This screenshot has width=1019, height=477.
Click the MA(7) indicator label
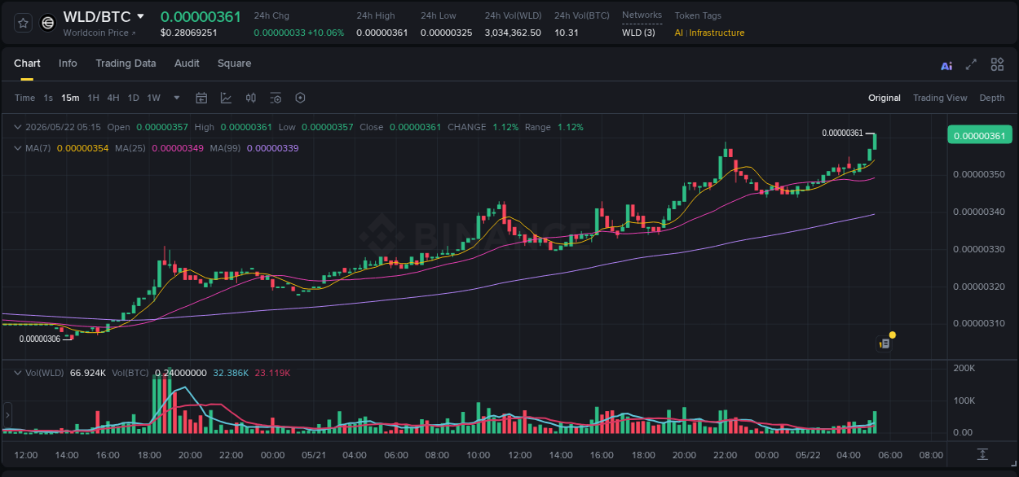[x=37, y=148]
